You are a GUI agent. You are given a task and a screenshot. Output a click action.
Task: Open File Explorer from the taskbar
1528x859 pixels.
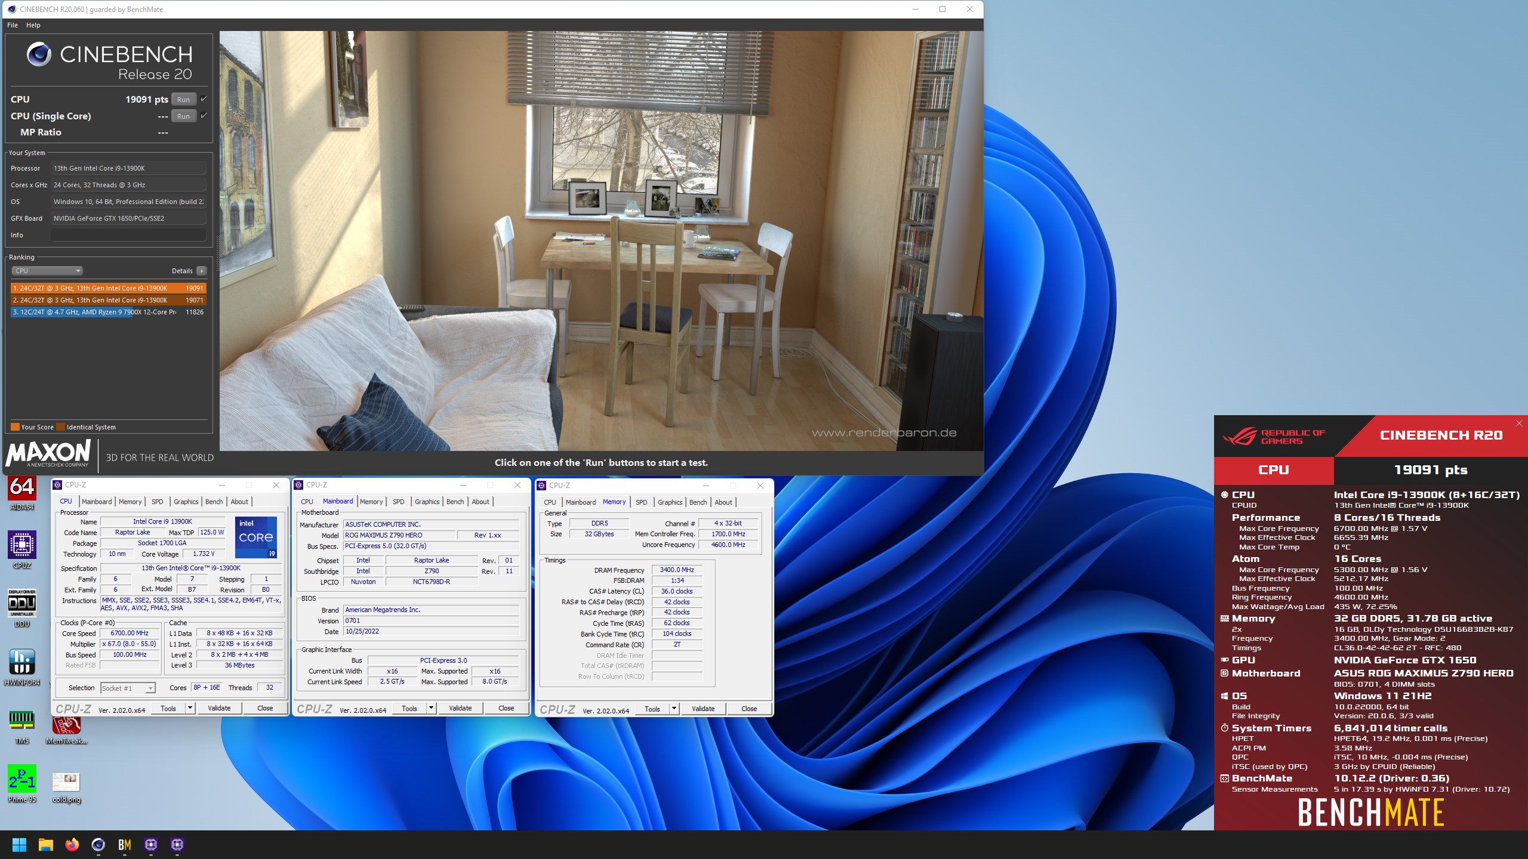45,845
